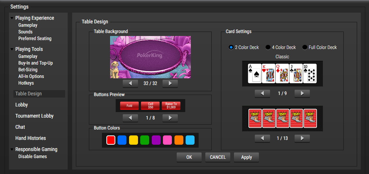The width and height of the screenshot is (369, 174).
Task: Click the pink table background thumbnail
Action: coord(150,57)
